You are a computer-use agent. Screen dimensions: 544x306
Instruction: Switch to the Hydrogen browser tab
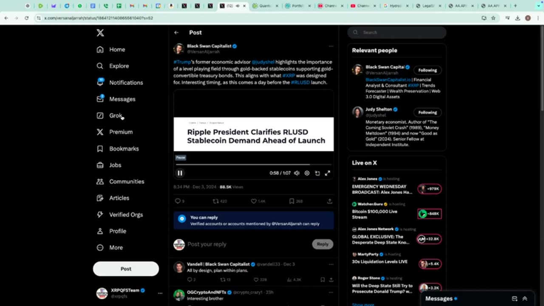pyautogui.click(x=395, y=6)
